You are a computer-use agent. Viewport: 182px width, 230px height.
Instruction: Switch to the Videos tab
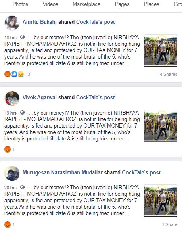[50, 4]
